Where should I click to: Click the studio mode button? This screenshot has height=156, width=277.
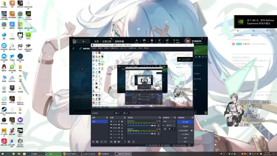click(185, 134)
